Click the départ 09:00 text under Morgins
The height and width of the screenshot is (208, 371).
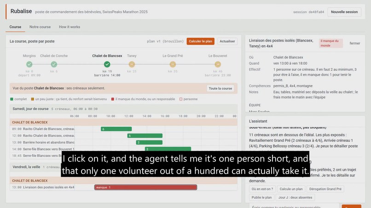click(29, 75)
